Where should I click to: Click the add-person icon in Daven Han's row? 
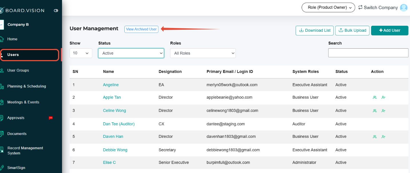pyautogui.click(x=383, y=137)
